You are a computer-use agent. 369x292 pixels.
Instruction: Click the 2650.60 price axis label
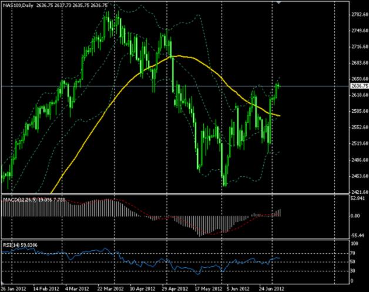(x=360, y=79)
